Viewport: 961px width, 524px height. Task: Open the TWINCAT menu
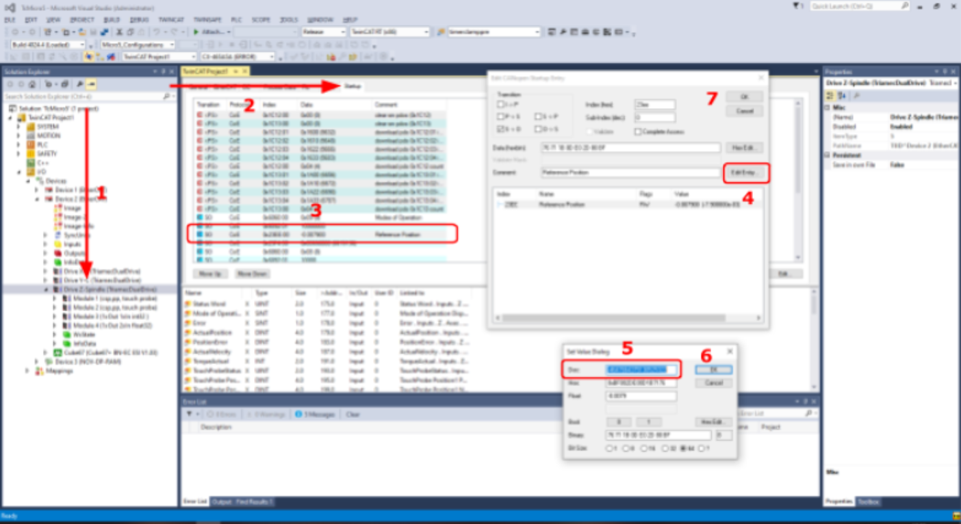click(170, 20)
